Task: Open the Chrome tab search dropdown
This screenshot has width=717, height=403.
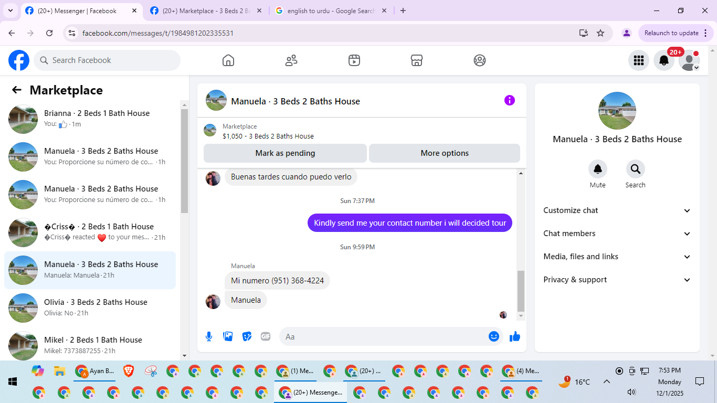Action: coord(10,10)
